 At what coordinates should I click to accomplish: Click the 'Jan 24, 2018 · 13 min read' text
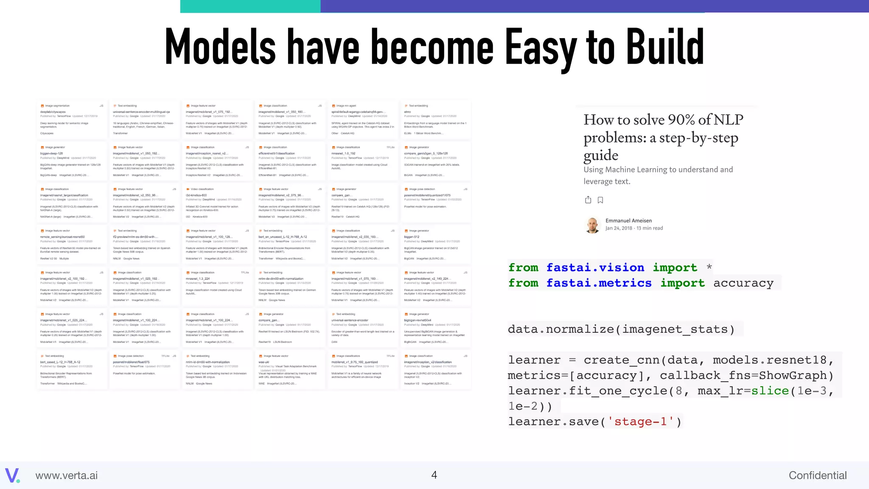(x=634, y=228)
